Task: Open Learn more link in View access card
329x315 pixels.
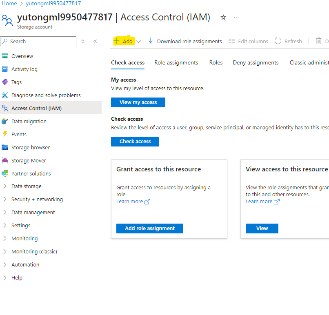Action: click(x=259, y=201)
